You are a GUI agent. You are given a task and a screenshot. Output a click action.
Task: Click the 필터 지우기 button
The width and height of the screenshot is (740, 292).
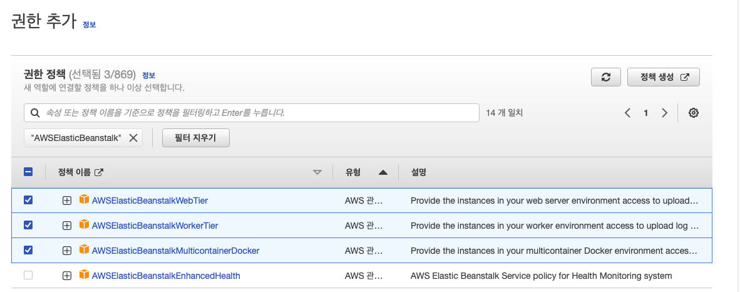196,138
